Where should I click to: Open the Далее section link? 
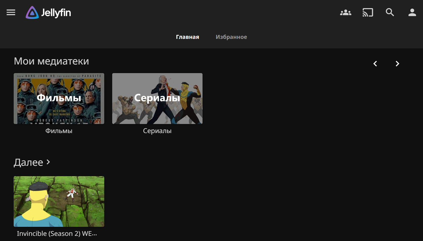(x=28, y=162)
